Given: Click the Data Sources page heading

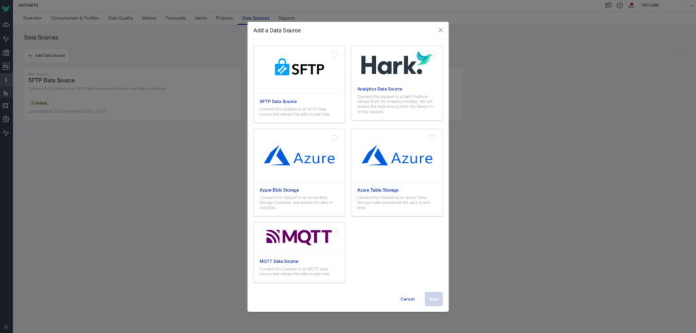Looking at the screenshot, I should (41, 38).
